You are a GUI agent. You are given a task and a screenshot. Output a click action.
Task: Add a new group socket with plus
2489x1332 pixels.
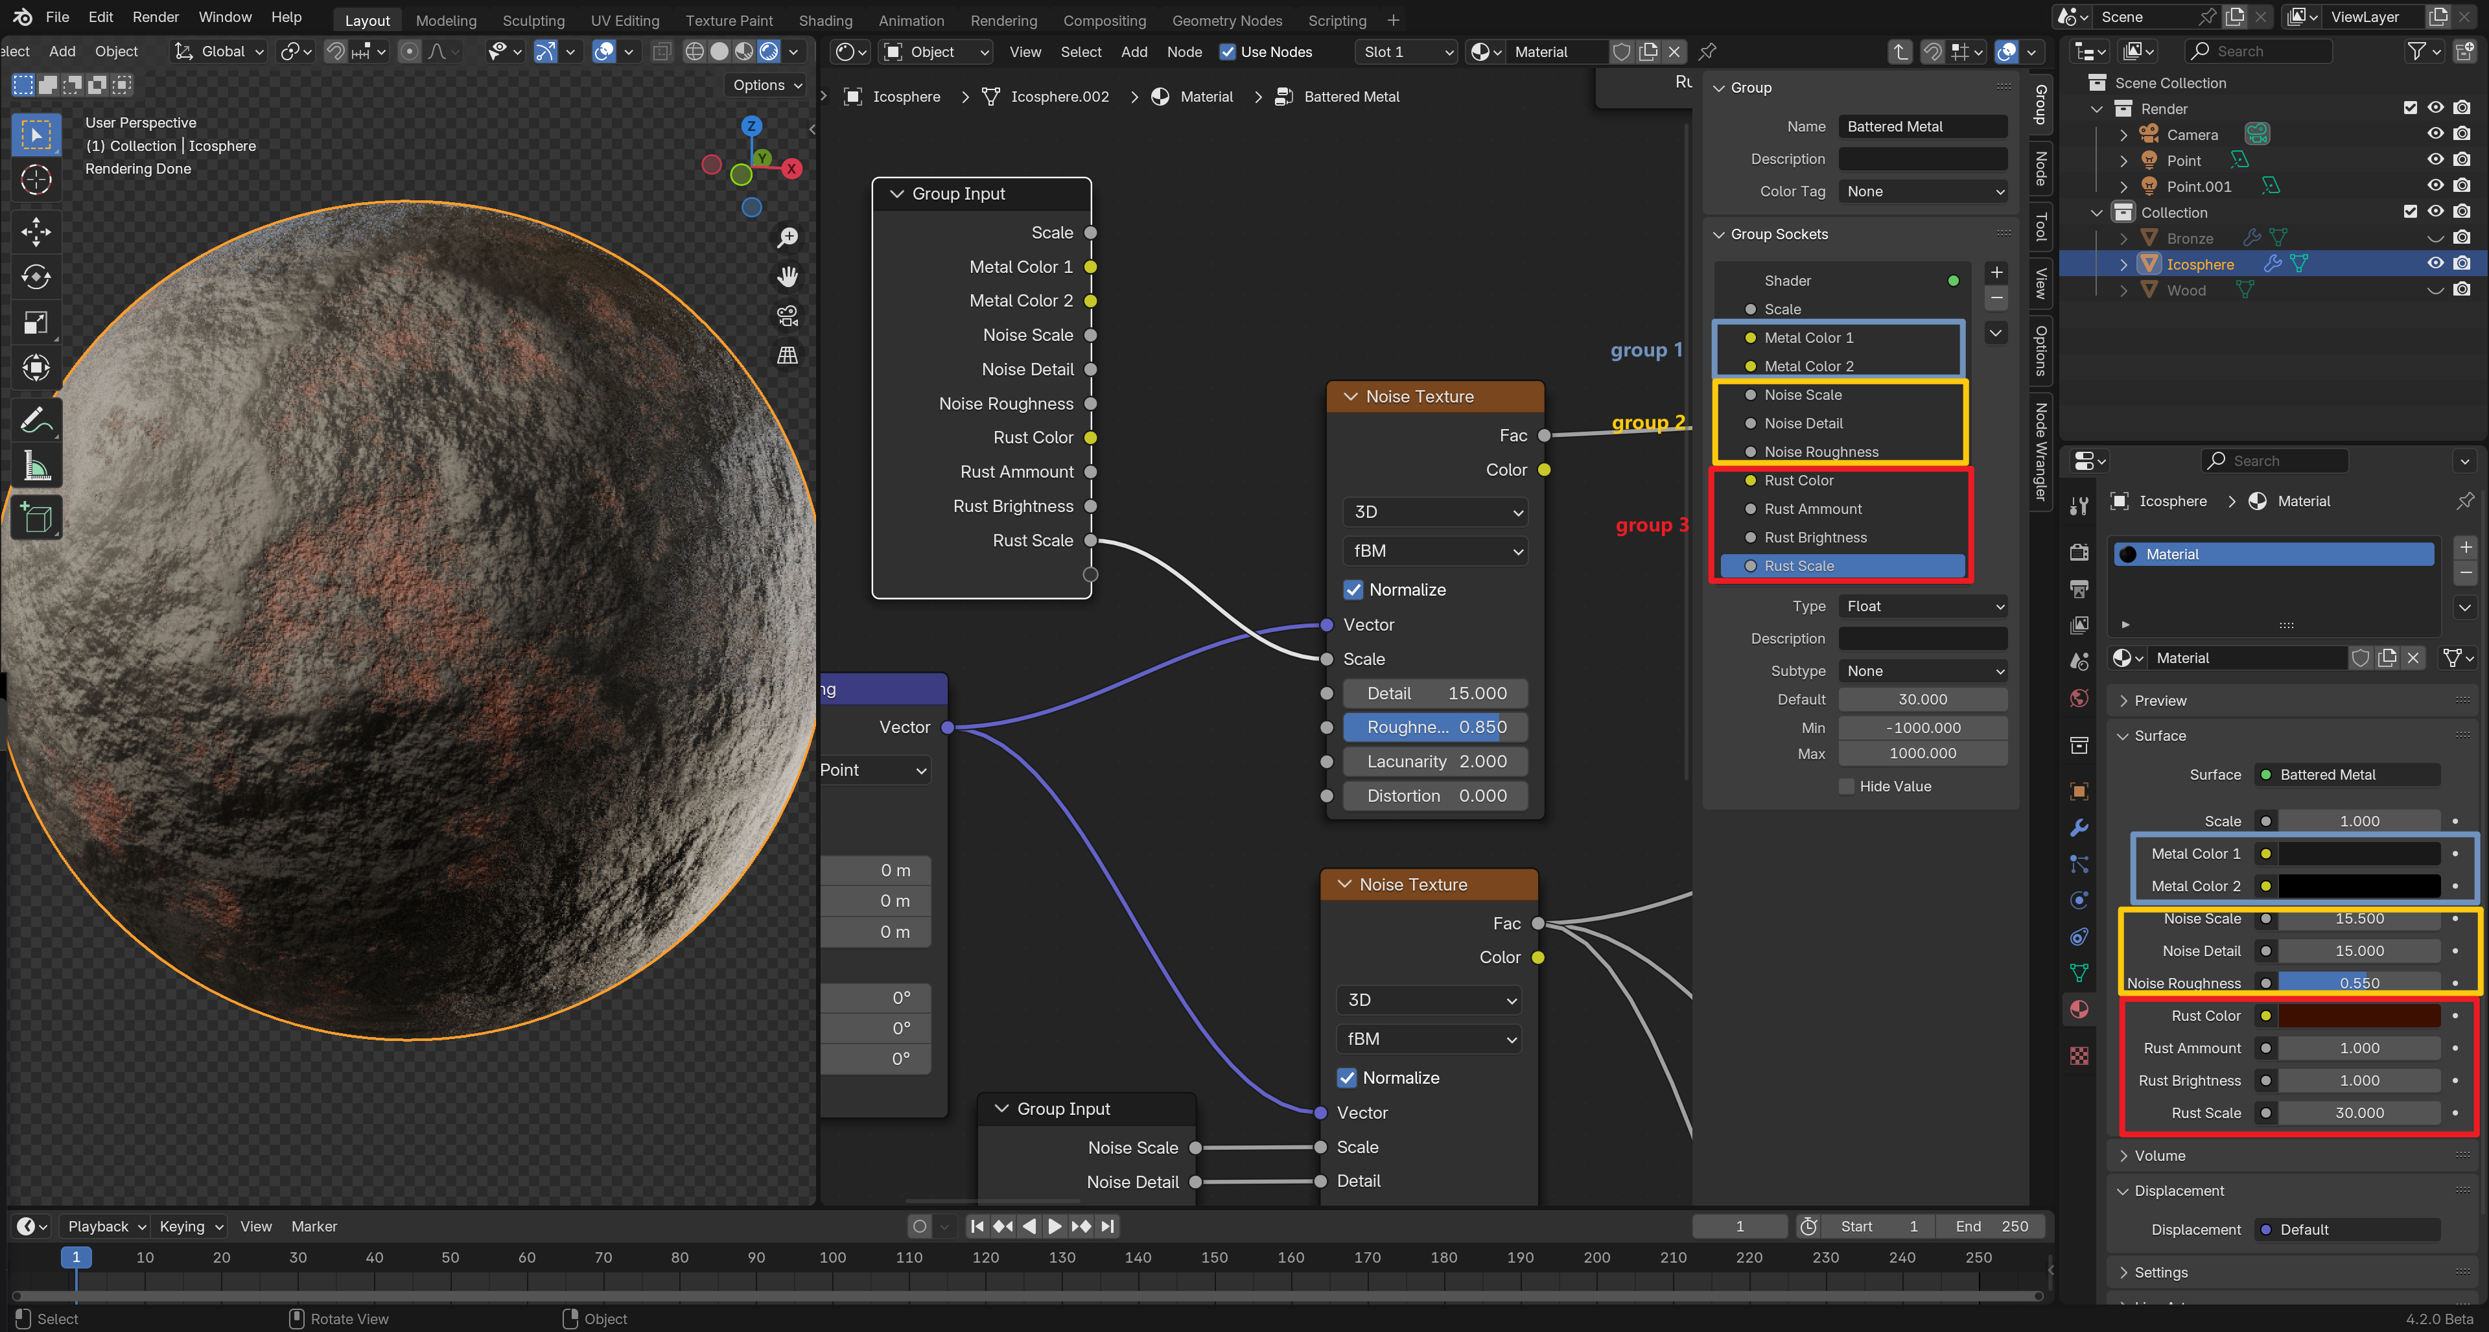(x=1996, y=272)
